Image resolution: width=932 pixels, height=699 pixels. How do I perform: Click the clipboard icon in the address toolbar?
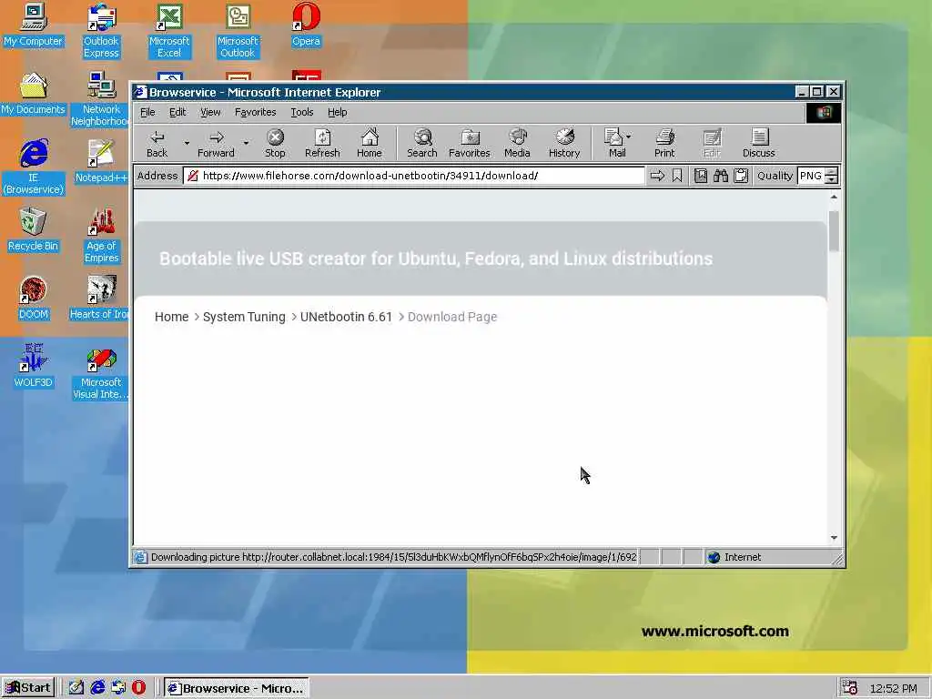[741, 176]
